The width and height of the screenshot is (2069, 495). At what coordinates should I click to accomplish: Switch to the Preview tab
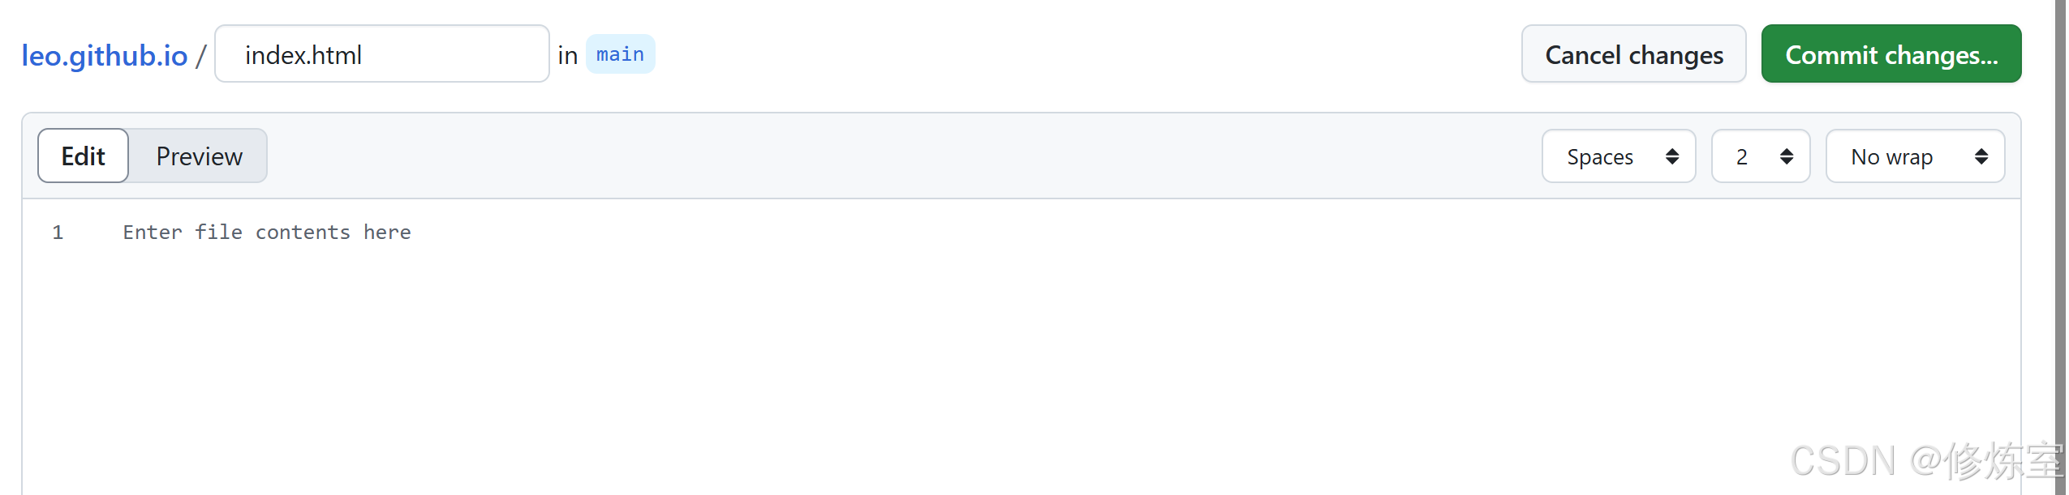point(199,156)
